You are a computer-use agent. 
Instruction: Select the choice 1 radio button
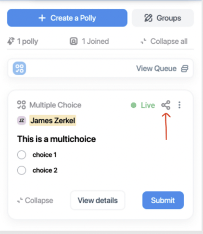(x=22, y=155)
